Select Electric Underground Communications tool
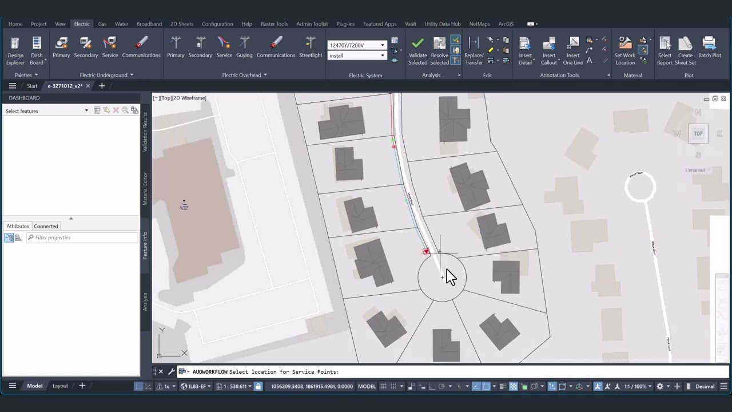Screen dimensions: 732x412 141,47
